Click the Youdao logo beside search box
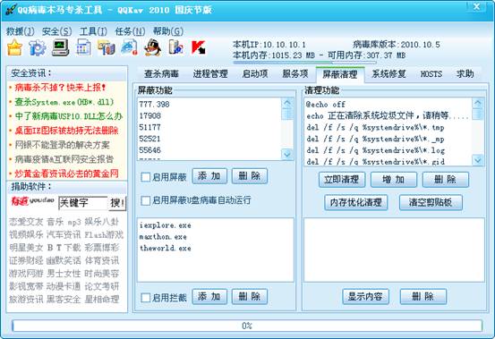This screenshot has height=339, width=495. (x=32, y=200)
